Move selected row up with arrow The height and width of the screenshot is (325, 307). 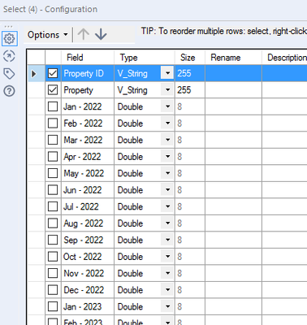click(x=84, y=35)
